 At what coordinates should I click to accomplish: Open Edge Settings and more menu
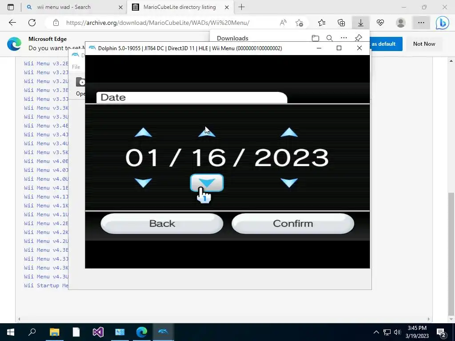coord(421,23)
